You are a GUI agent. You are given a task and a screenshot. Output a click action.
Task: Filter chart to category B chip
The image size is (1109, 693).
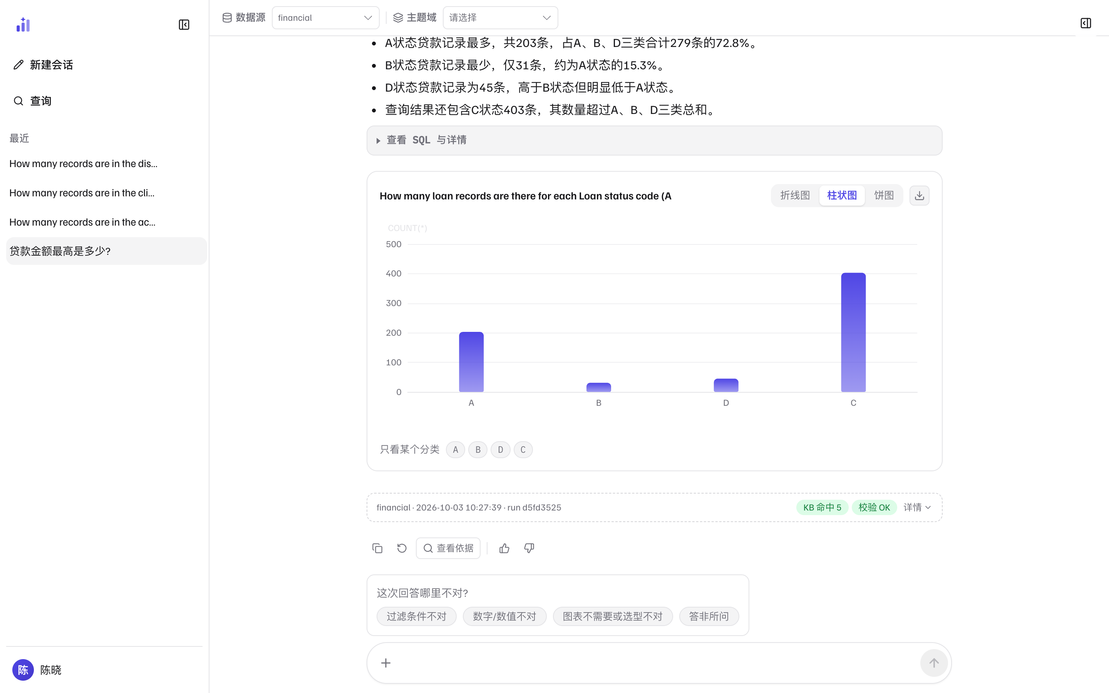[478, 450]
